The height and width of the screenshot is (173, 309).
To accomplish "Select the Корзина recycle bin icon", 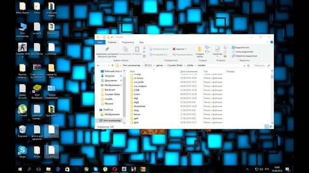I will (x=23, y=131).
